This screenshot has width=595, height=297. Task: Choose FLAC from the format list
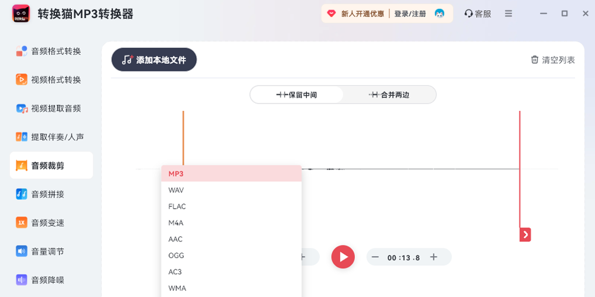231,206
